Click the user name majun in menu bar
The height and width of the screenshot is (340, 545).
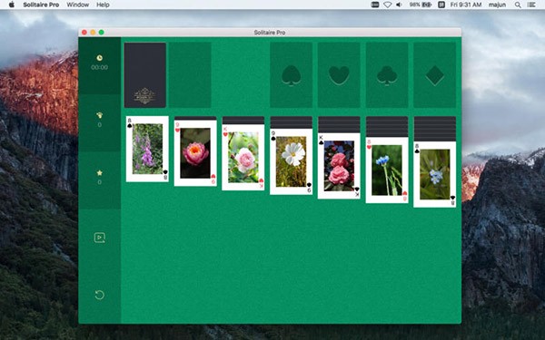point(497,5)
